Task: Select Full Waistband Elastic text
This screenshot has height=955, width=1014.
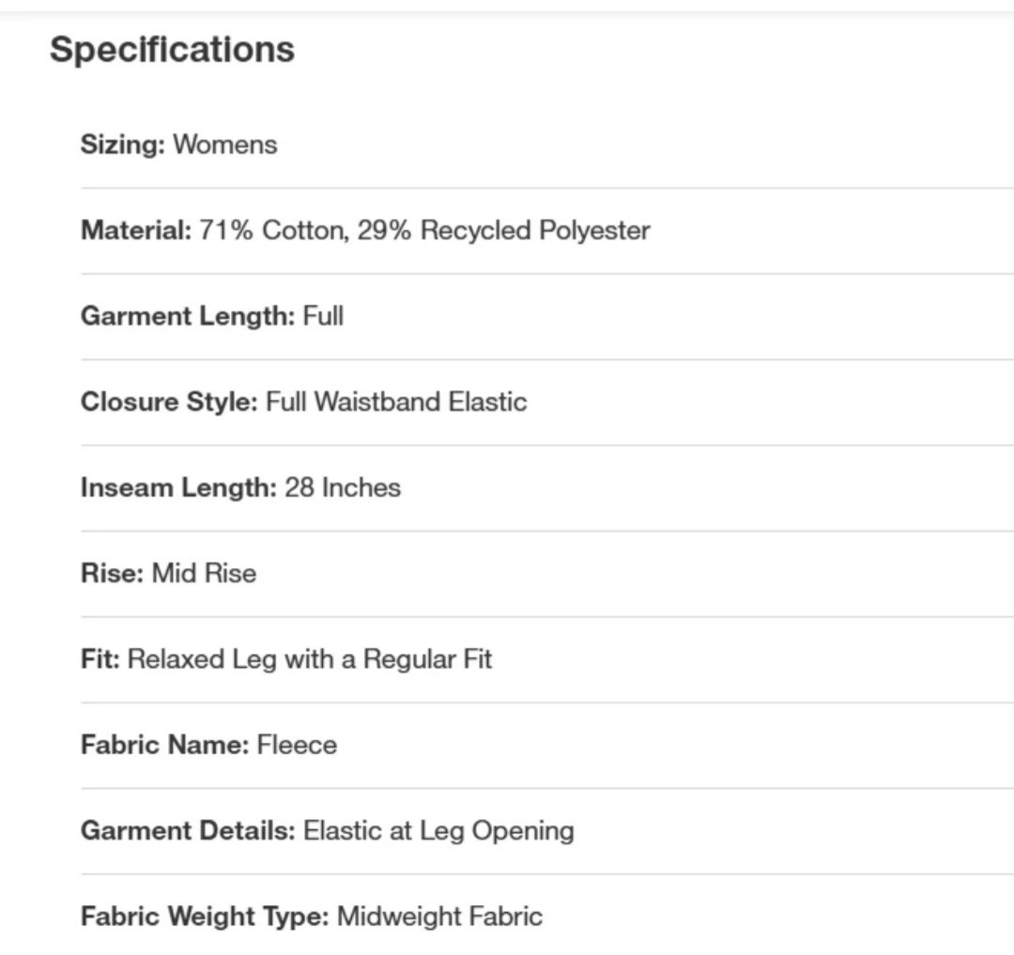Action: pos(396,402)
